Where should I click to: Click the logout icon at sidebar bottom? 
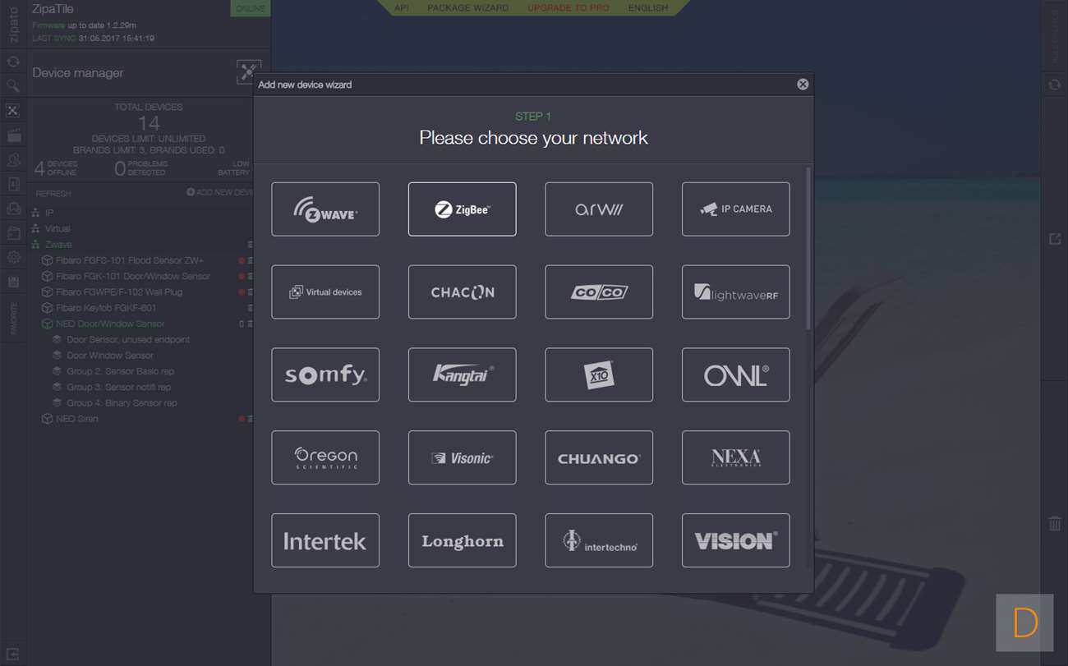point(13,654)
